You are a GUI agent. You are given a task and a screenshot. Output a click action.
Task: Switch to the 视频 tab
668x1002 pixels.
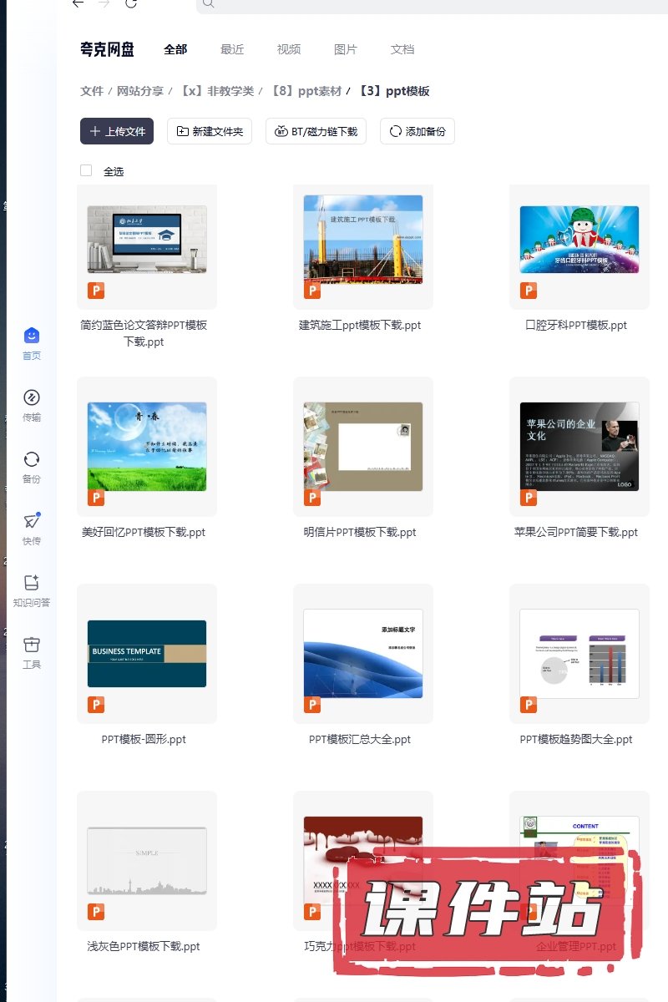289,49
